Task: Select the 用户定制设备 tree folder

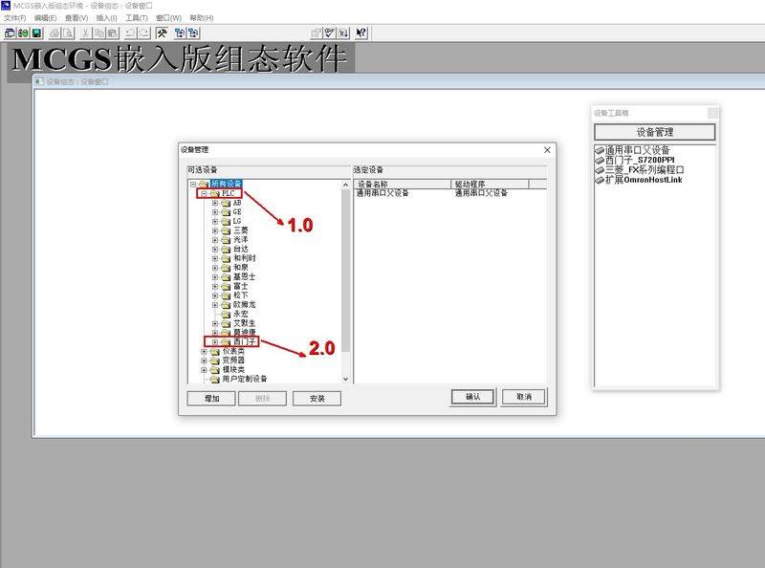Action: click(245, 379)
